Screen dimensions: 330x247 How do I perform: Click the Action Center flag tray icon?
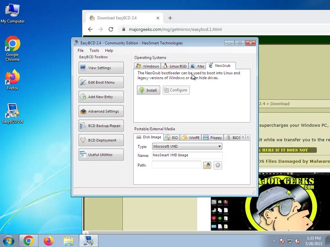tap(282, 241)
